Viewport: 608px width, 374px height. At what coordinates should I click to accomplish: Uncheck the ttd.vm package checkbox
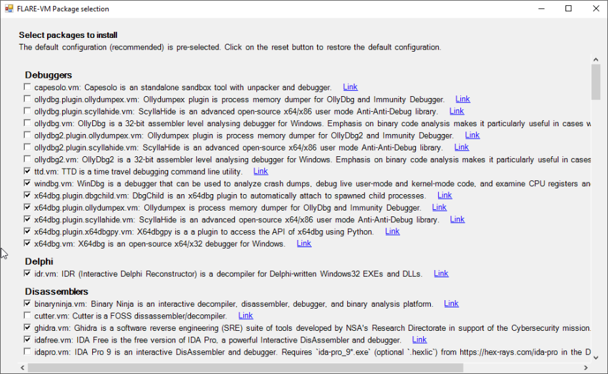click(x=27, y=171)
